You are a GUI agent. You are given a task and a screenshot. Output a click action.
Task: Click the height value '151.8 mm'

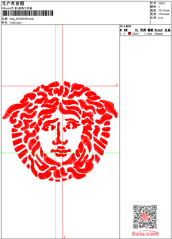164,11
